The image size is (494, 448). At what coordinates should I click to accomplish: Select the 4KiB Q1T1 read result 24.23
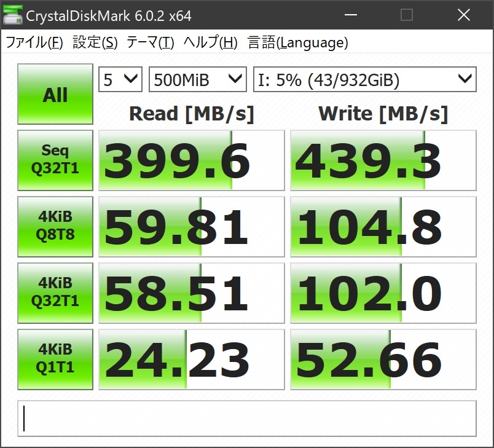[192, 360]
